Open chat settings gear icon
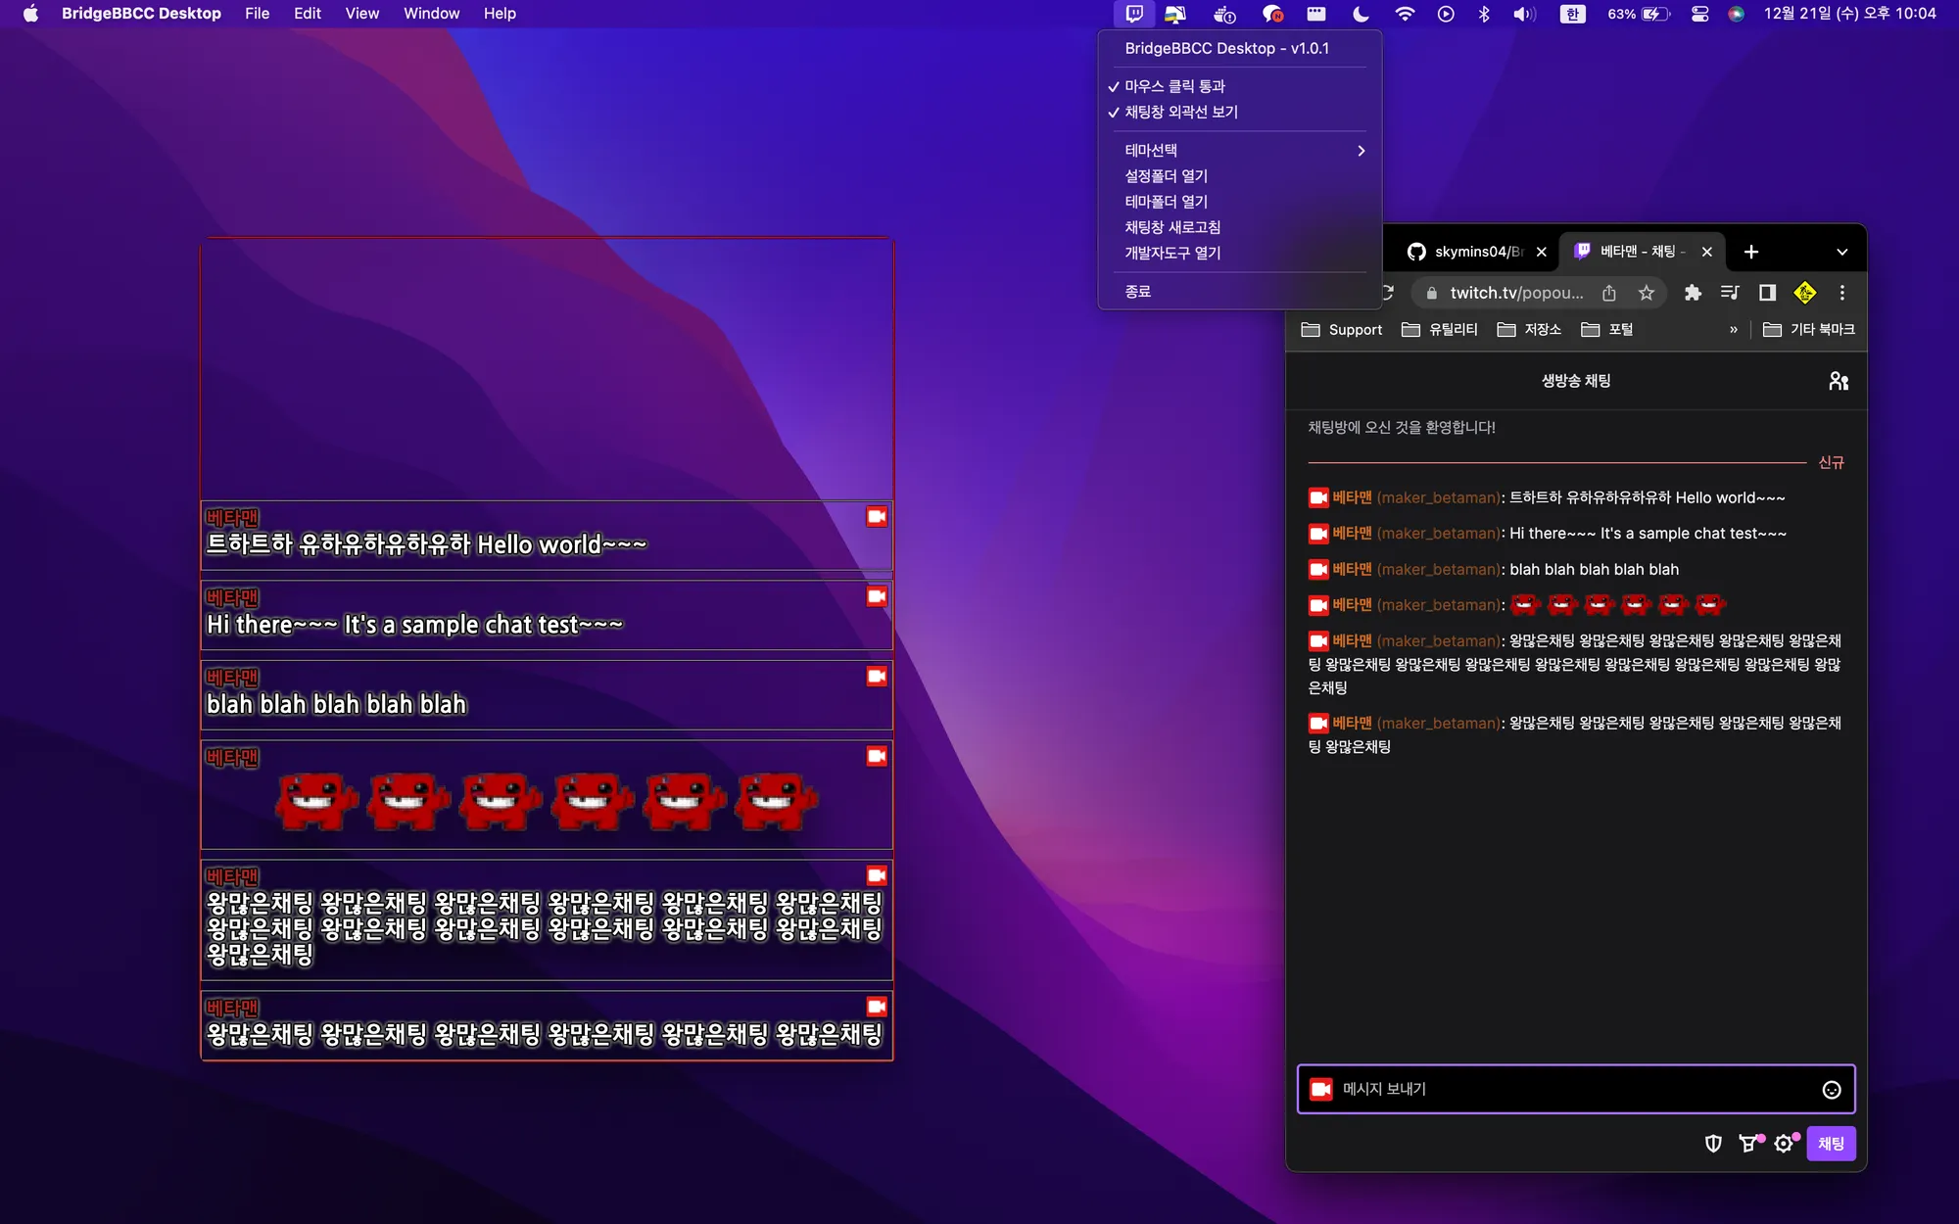Viewport: 1959px width, 1224px height. (1784, 1144)
